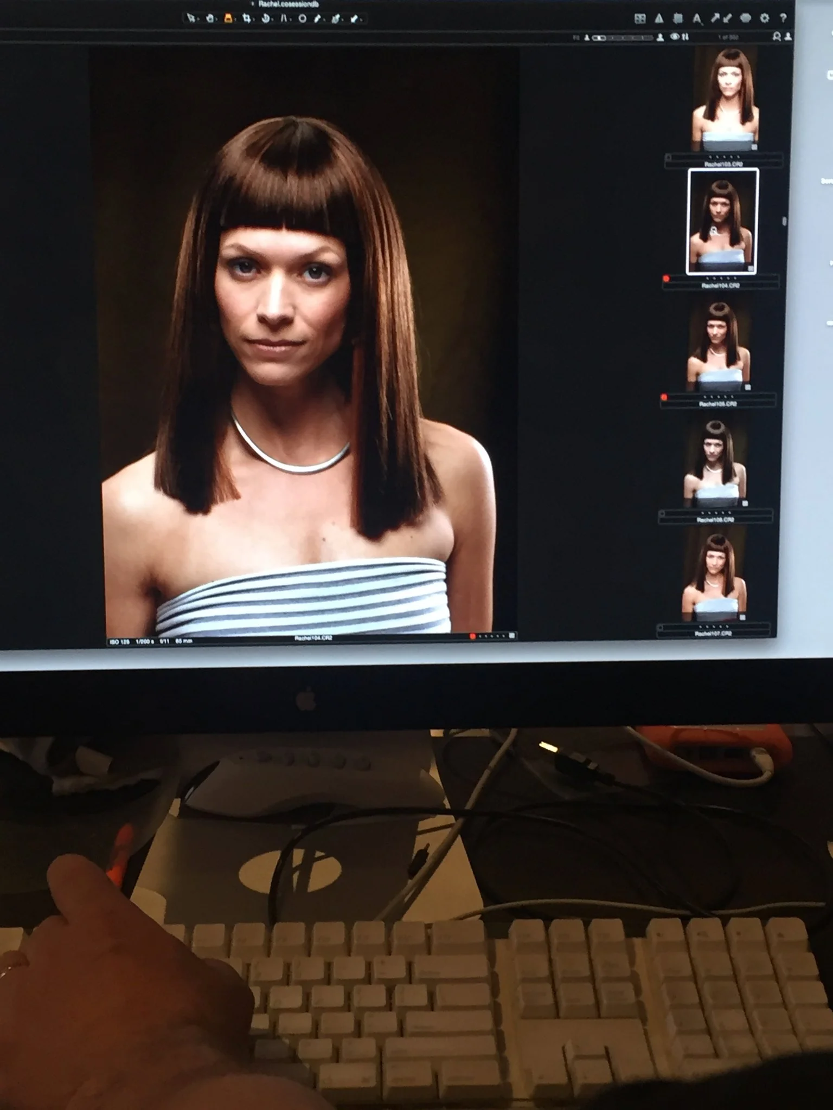This screenshot has height=1110, width=833.
Task: Select the apply adjustments arrow tool
Action: tap(354, 19)
